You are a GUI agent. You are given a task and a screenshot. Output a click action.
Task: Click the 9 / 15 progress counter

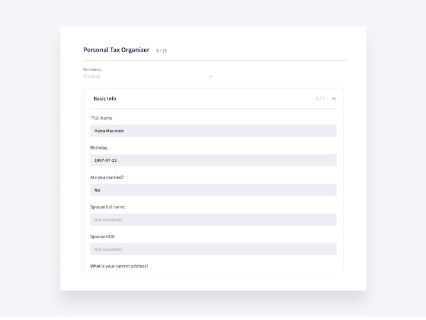pyautogui.click(x=161, y=51)
